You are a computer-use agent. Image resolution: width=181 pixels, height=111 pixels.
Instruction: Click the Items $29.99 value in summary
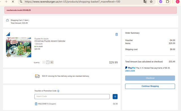172,43
